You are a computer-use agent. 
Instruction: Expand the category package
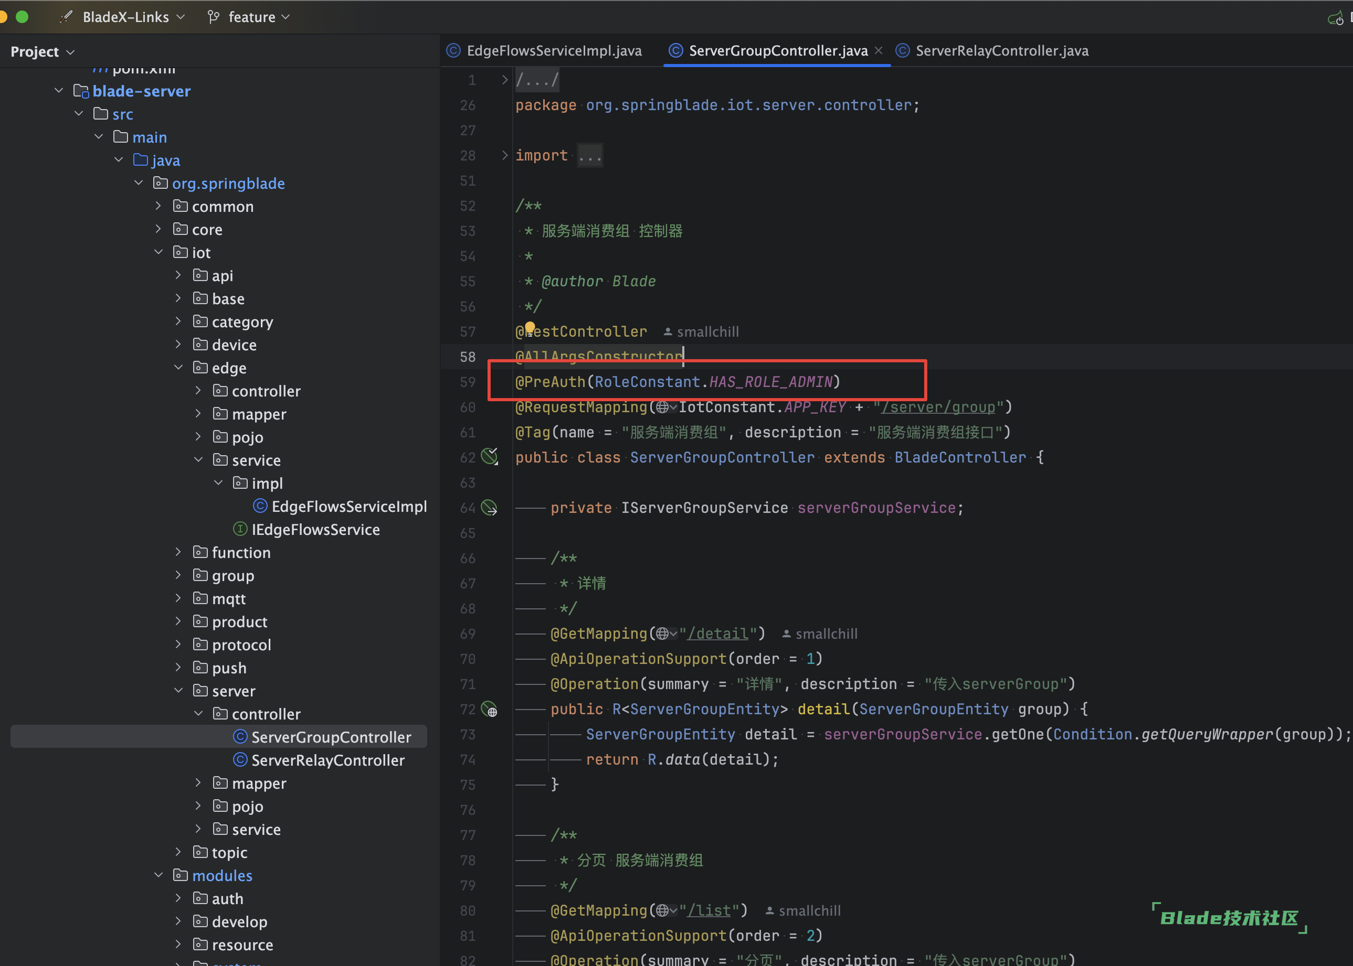click(x=178, y=321)
